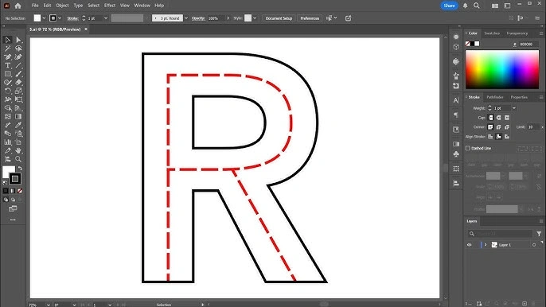Select the Direct Selection tool

18,40
